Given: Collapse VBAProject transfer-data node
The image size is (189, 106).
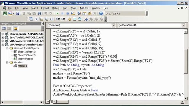Looking at the screenshot, I should tap(3, 44).
